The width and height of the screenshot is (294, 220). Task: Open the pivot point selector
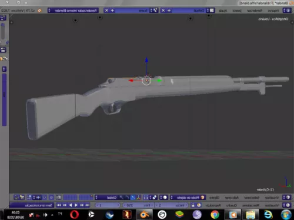153,198
